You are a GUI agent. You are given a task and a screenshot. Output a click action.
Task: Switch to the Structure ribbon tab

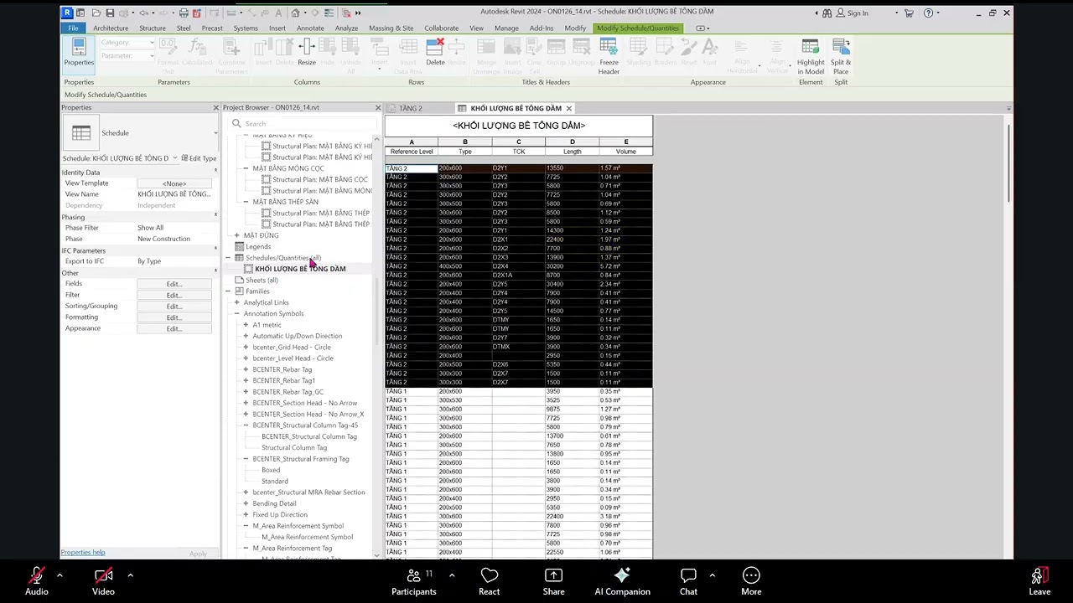click(152, 28)
